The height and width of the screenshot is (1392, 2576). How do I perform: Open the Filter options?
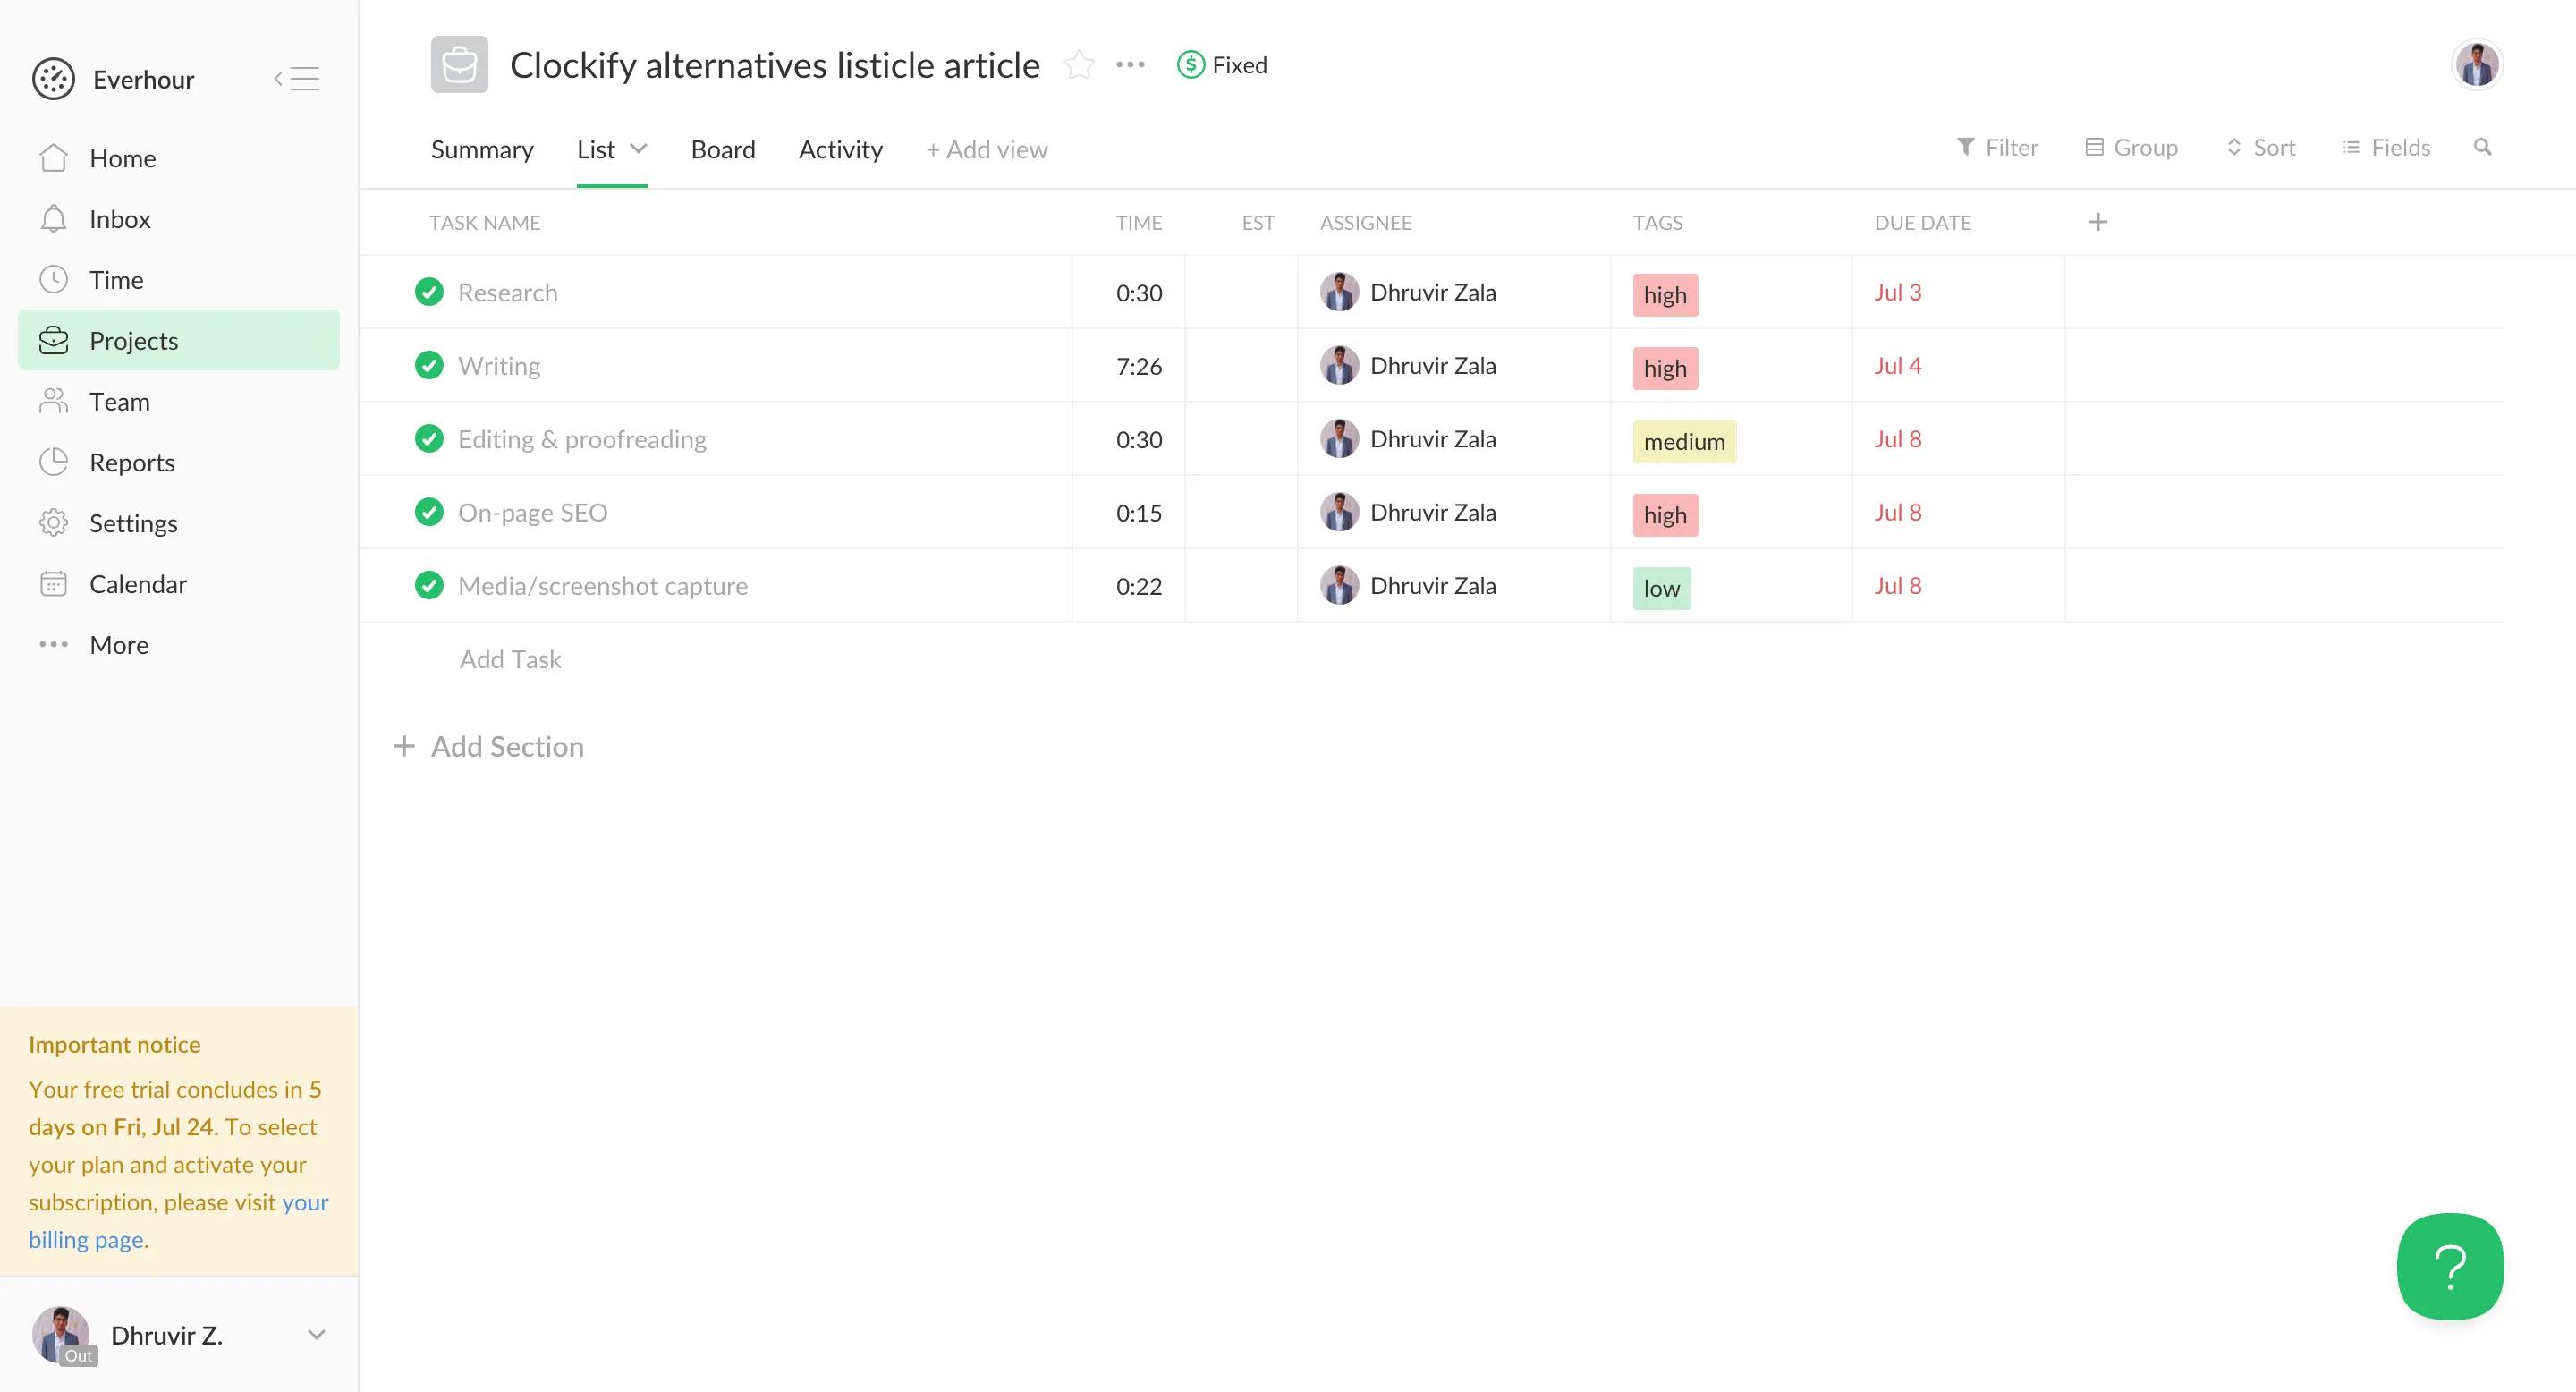[x=1997, y=148]
